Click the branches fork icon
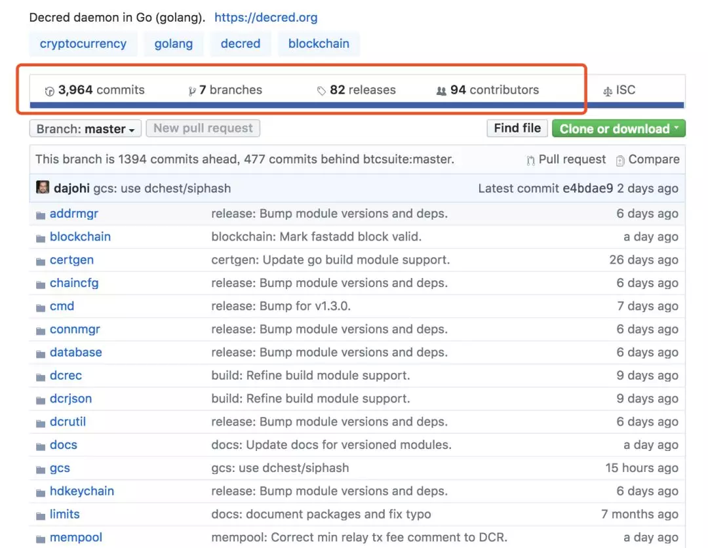The image size is (708, 548). point(192,91)
